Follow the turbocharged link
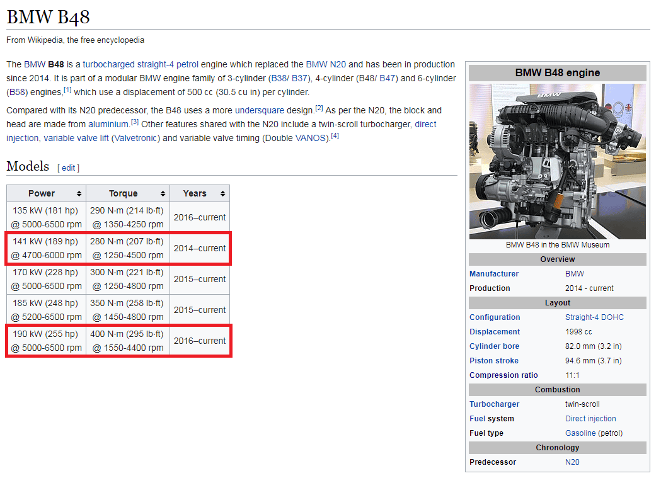This screenshot has height=483, width=661. [109, 64]
